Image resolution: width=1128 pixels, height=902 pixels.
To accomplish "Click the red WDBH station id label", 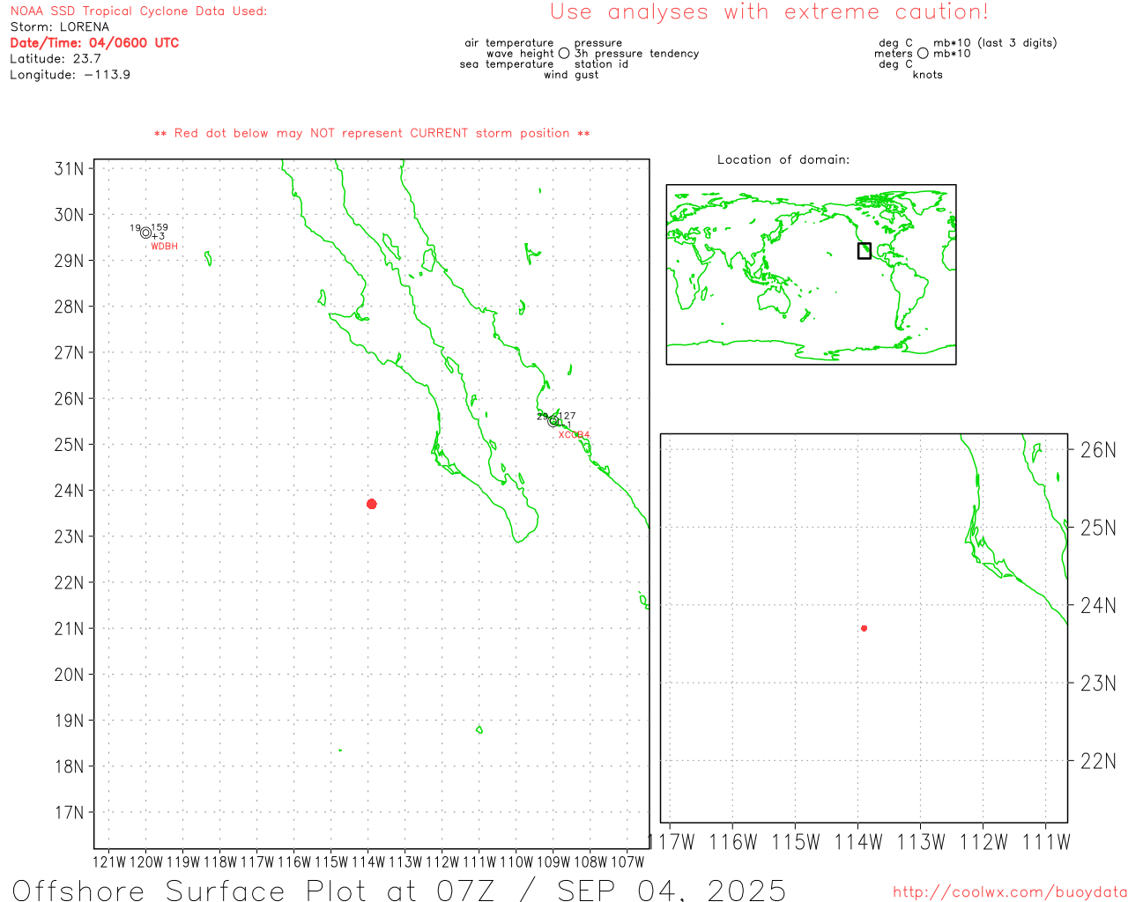I will click(x=164, y=247).
